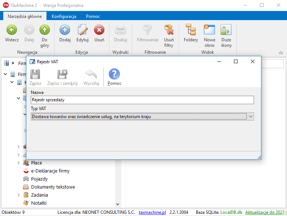Expand the Zadania tree node
The width and height of the screenshot is (287, 216).
click(x=18, y=195)
